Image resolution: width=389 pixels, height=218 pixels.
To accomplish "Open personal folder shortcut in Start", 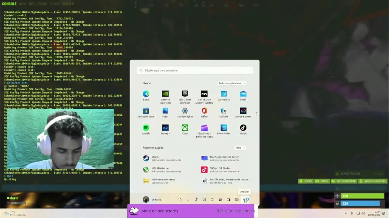I will tap(229, 200).
